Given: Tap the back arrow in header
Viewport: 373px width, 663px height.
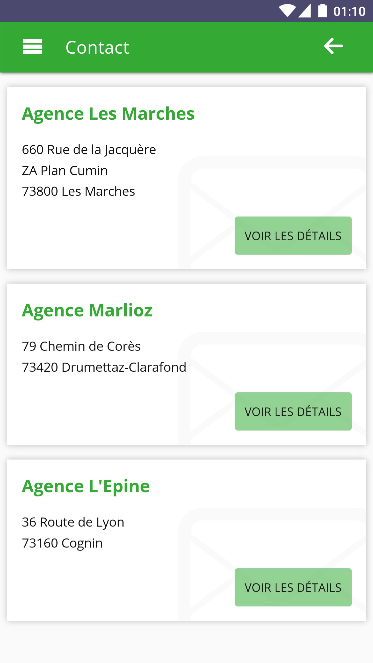Looking at the screenshot, I should click(x=333, y=46).
